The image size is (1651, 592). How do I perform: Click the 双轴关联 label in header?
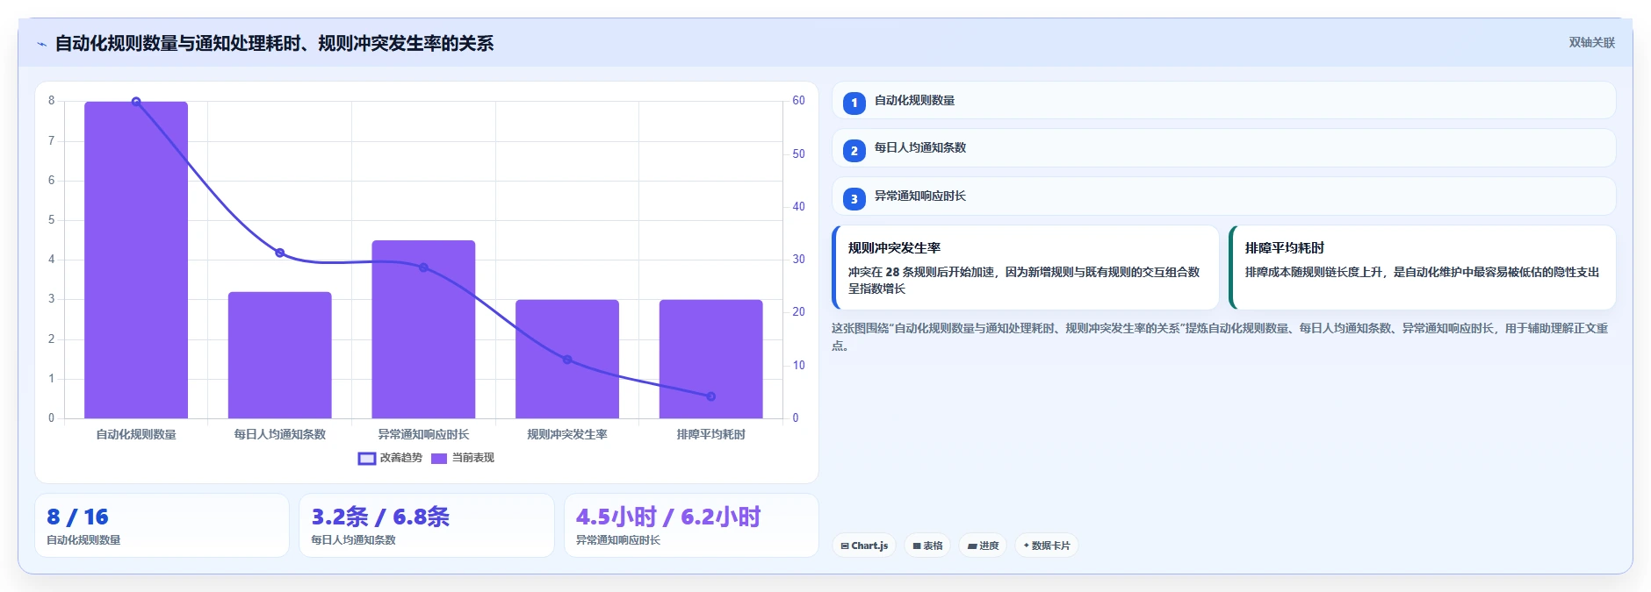point(1591,42)
